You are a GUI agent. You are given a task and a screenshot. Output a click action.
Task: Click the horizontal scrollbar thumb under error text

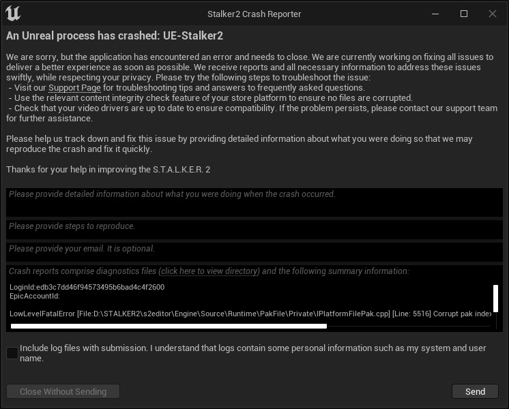pos(169,327)
